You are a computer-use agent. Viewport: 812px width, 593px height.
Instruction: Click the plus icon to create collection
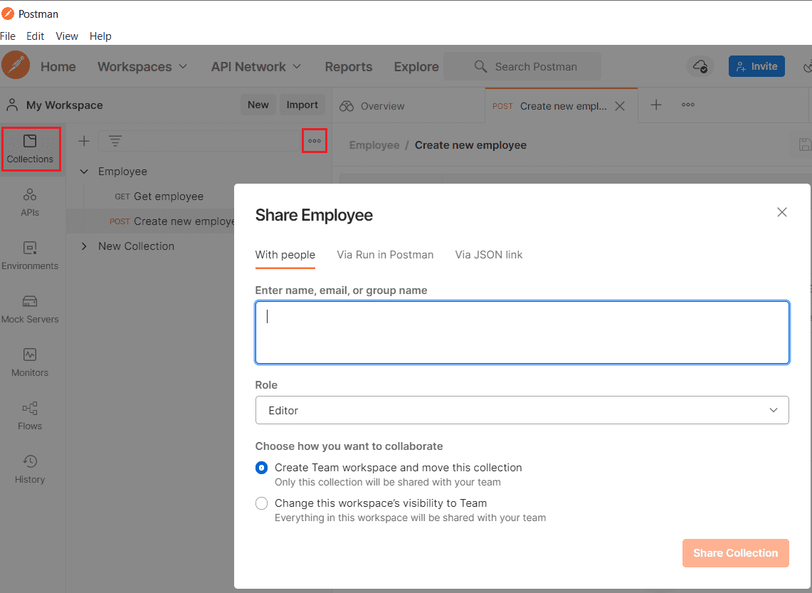click(x=84, y=141)
